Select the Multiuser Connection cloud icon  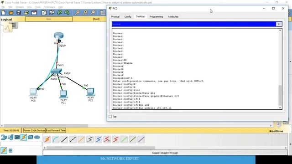pos(37,137)
